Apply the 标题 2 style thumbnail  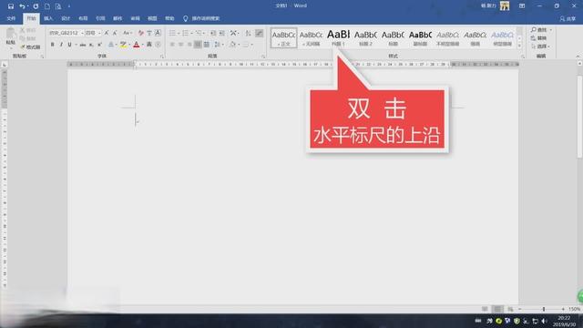(x=365, y=37)
